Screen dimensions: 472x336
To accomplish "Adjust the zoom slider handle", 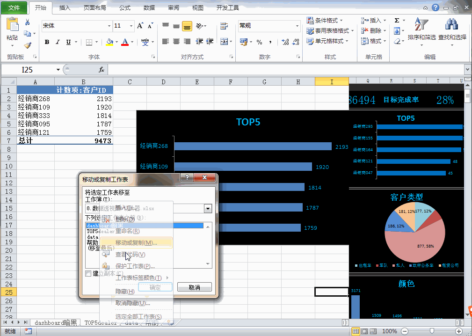I will tap(432, 331).
